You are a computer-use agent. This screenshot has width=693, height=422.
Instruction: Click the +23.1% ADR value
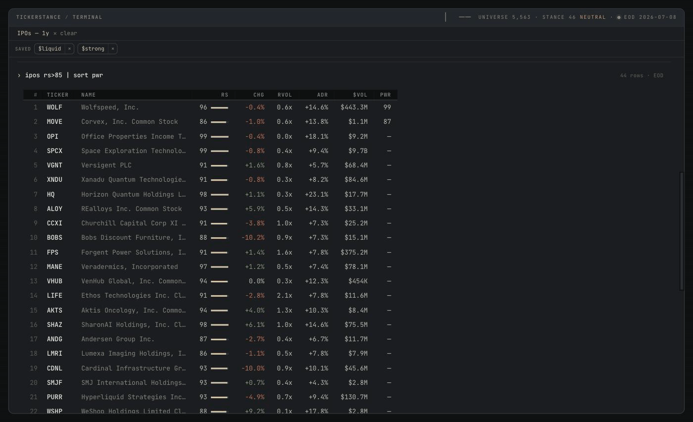click(316, 194)
